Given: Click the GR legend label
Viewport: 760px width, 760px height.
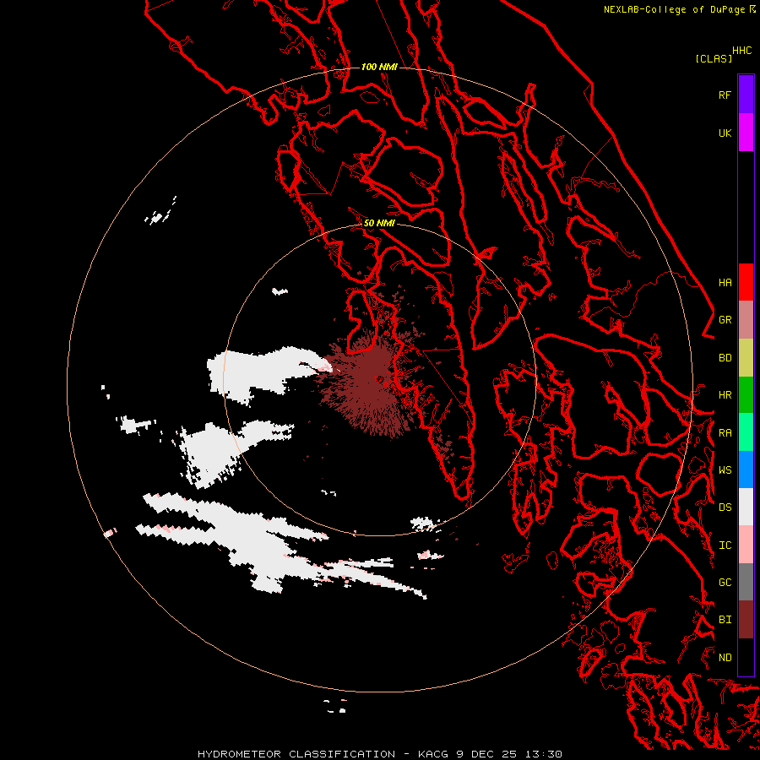Looking at the screenshot, I should 725,320.
